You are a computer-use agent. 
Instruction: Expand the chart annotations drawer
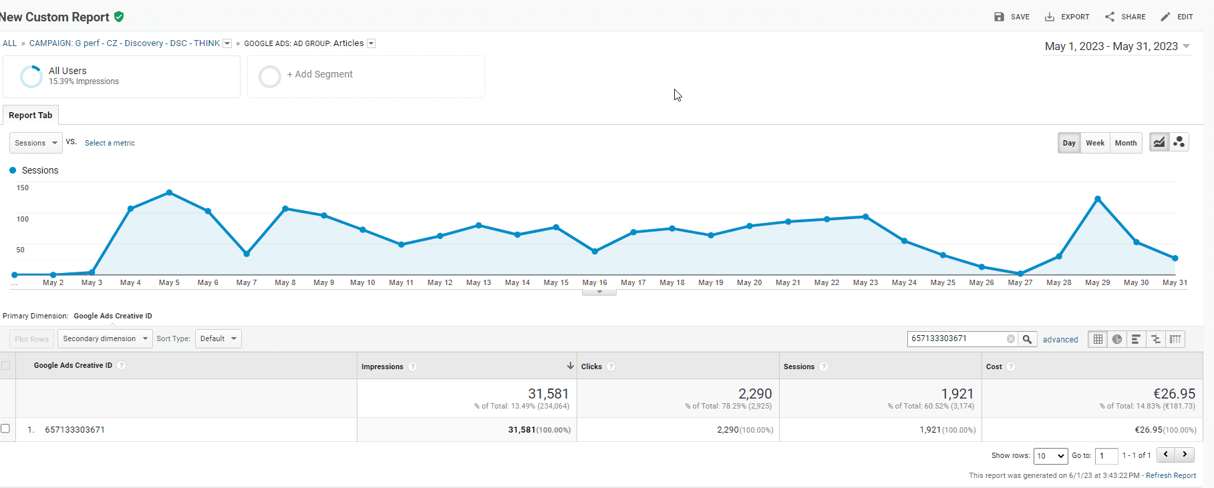tap(599, 292)
